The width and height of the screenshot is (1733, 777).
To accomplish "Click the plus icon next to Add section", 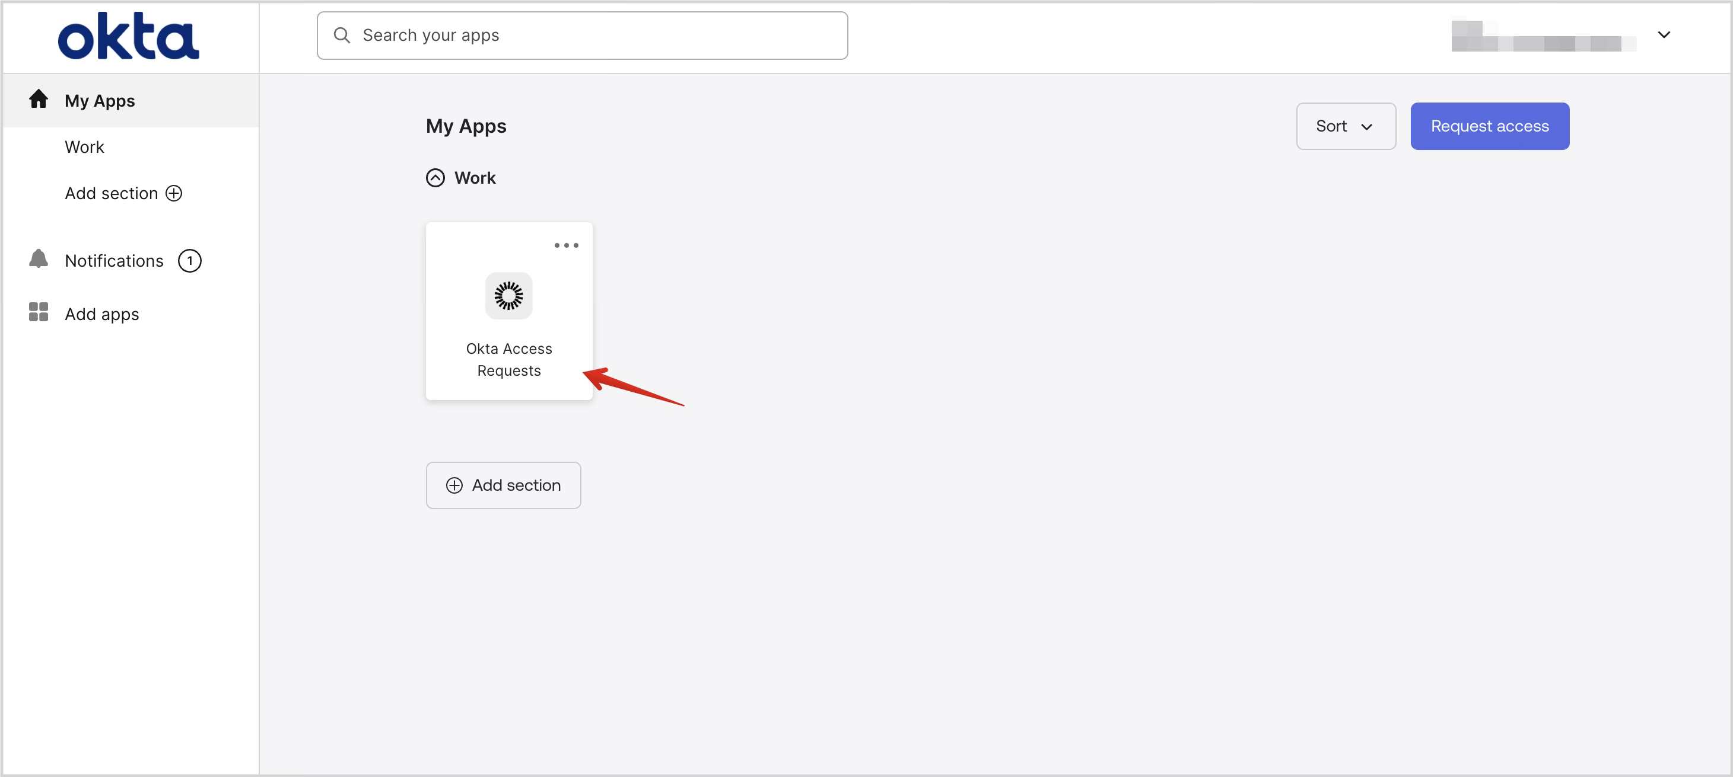I will pyautogui.click(x=174, y=193).
